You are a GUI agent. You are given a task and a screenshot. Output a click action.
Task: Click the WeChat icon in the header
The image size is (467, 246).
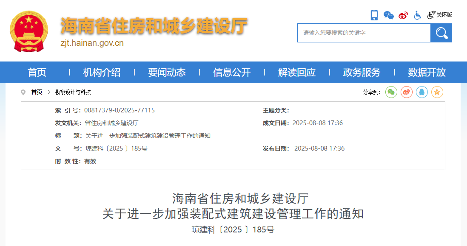pos(388,14)
